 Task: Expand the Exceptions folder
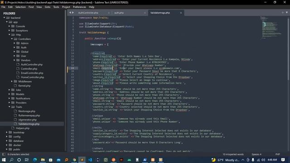tap(9, 30)
